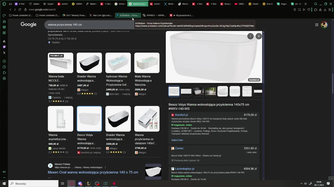Open sidebar History clock icon
The image size is (334, 187).
4,67
